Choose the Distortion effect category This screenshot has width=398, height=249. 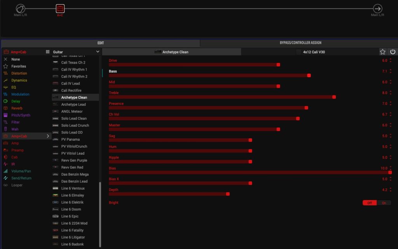[x=19, y=73]
